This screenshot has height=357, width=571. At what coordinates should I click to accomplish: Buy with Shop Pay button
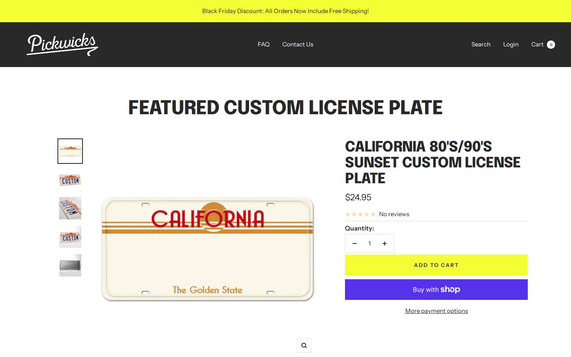[x=436, y=290]
